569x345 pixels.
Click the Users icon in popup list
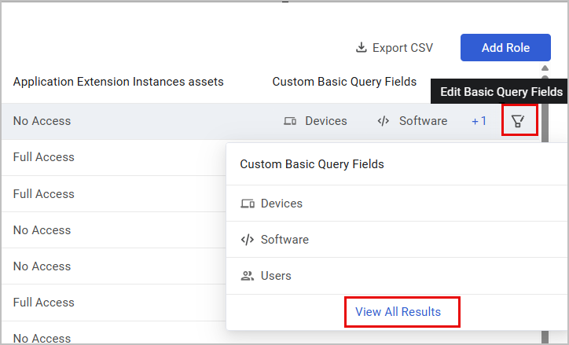pos(248,276)
